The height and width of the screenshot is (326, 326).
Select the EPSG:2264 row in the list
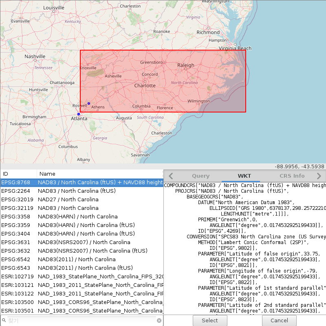(x=81, y=191)
